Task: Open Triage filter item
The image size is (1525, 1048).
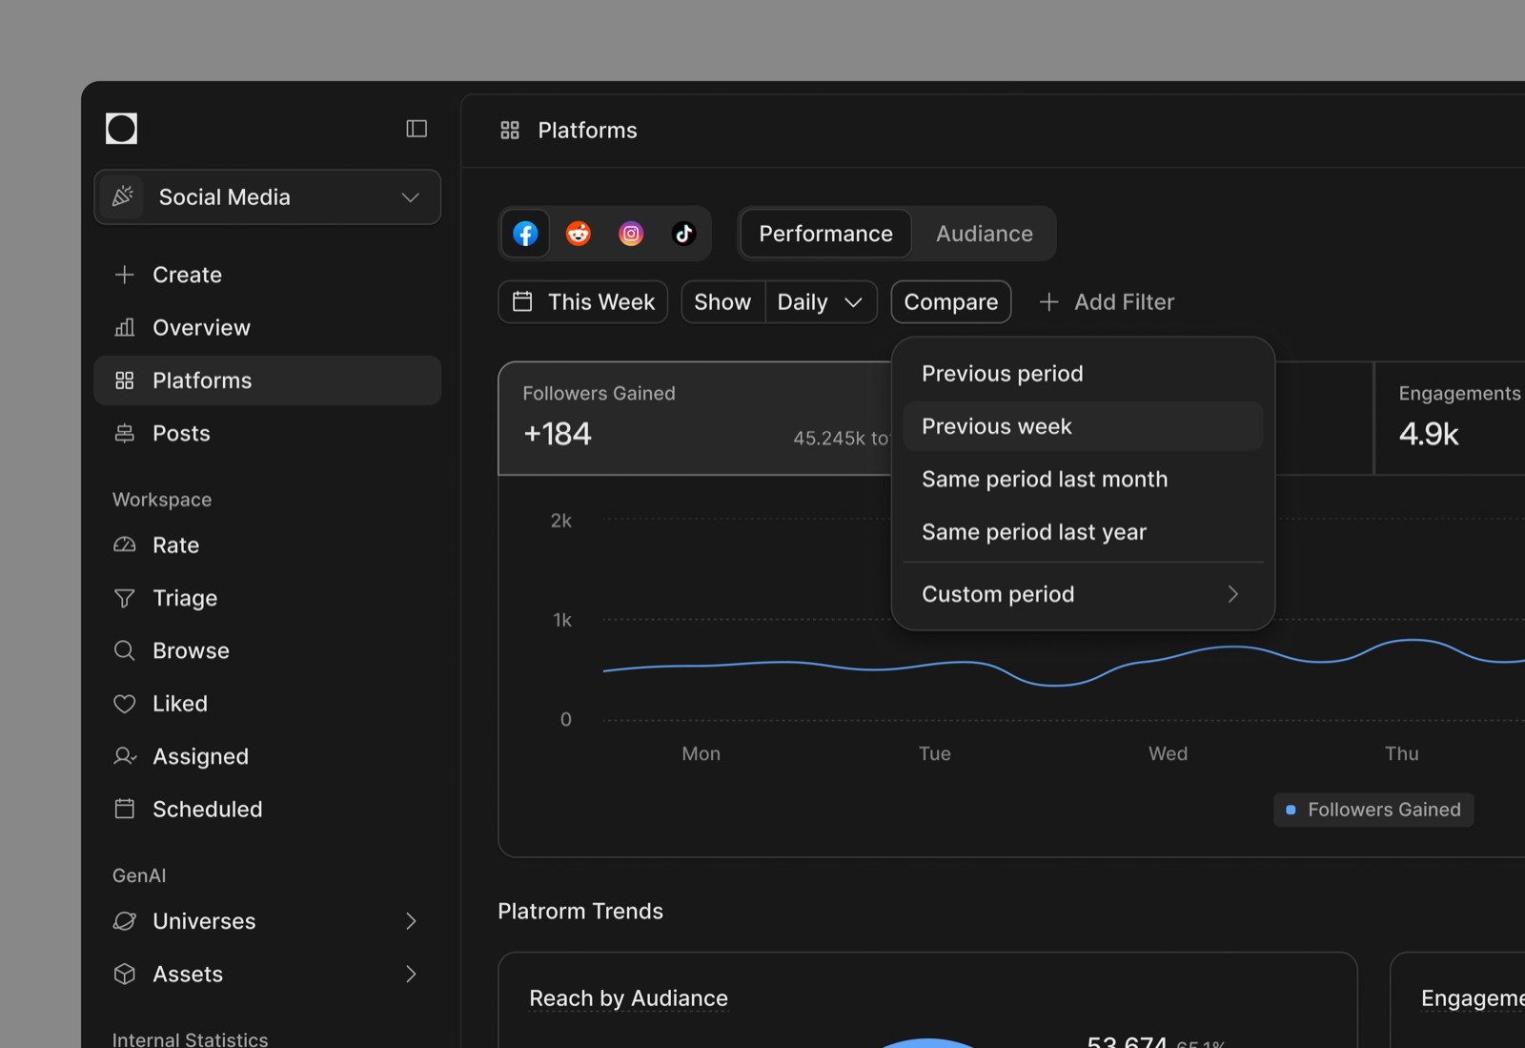Action: tap(268, 598)
